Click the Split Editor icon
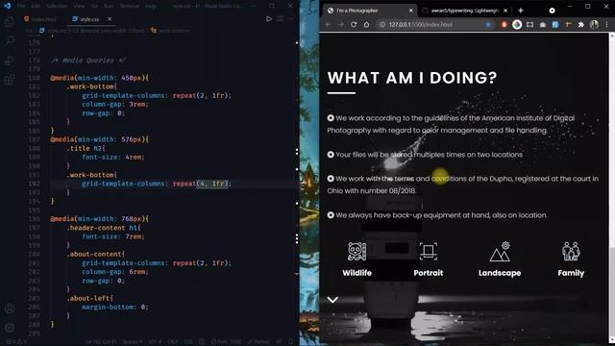 pyautogui.click(x=280, y=19)
